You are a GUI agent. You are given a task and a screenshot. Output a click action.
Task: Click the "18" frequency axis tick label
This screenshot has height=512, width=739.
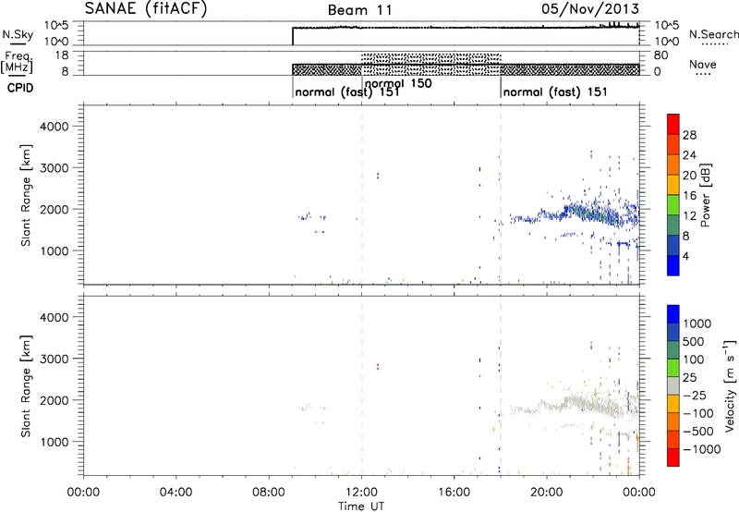[62, 55]
